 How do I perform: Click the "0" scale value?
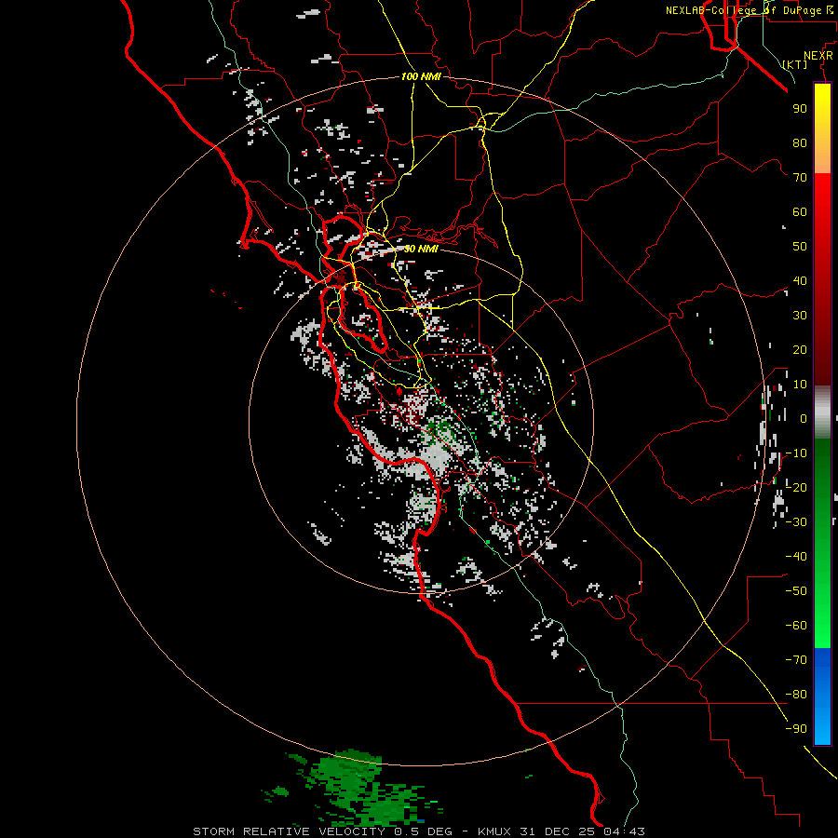coord(804,418)
